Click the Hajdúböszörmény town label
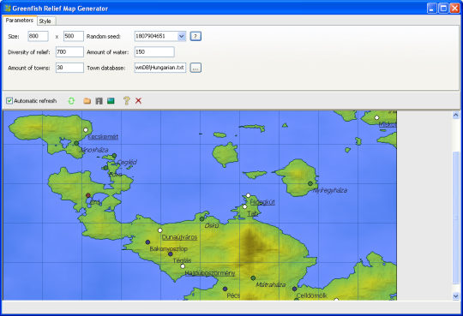Viewport: 463px width, 316px height. click(x=210, y=273)
